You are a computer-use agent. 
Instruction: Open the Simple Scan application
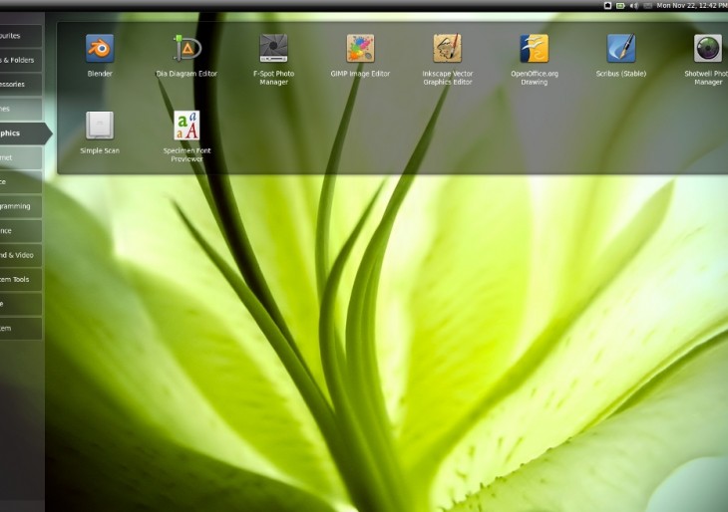[x=99, y=126]
